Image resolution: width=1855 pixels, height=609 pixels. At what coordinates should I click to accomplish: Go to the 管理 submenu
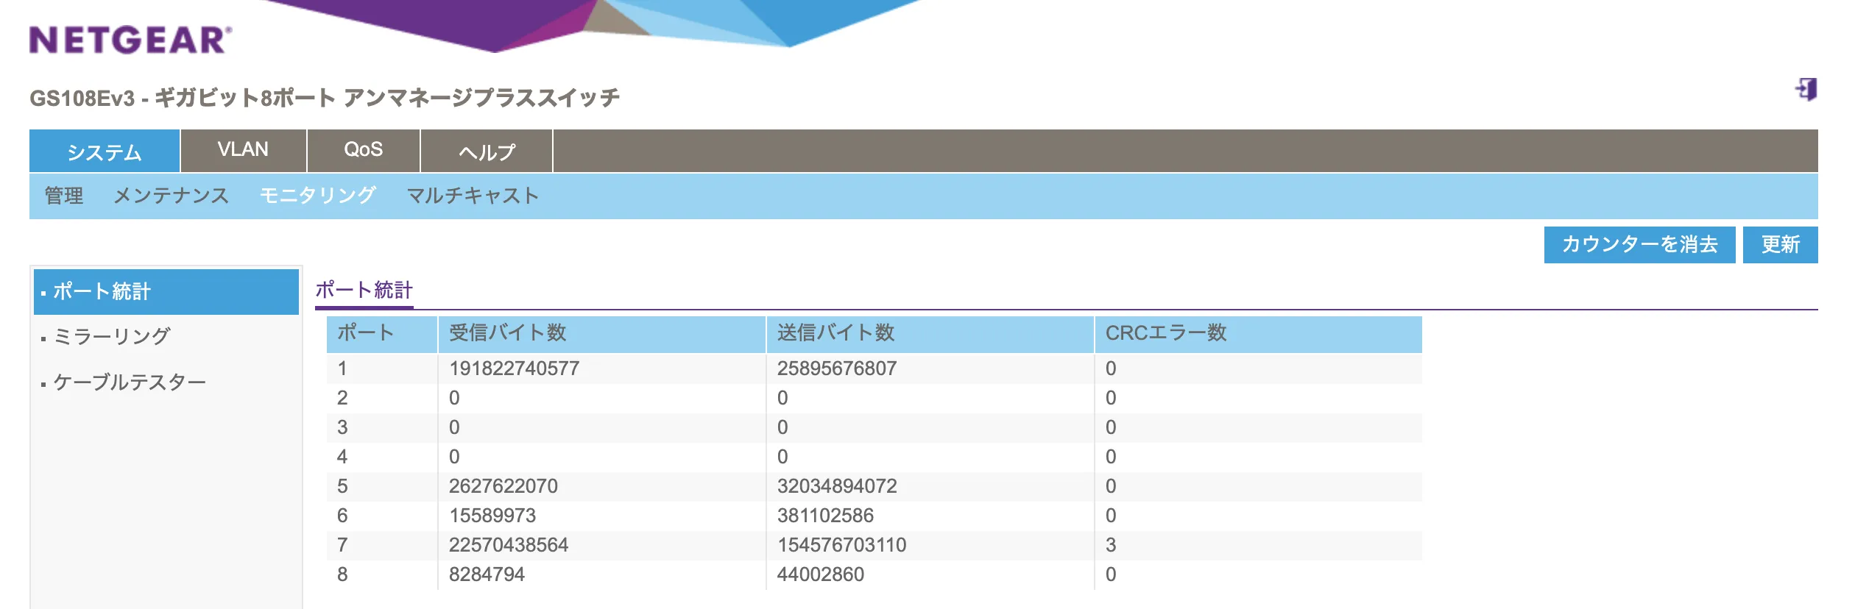[64, 196]
